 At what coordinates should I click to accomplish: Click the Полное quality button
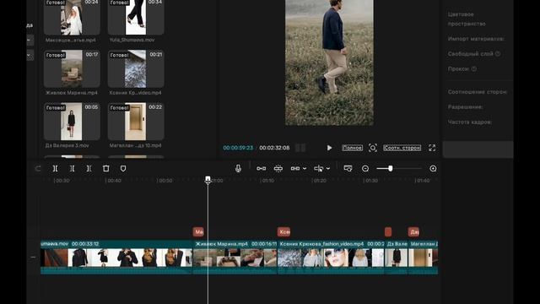[x=352, y=148]
